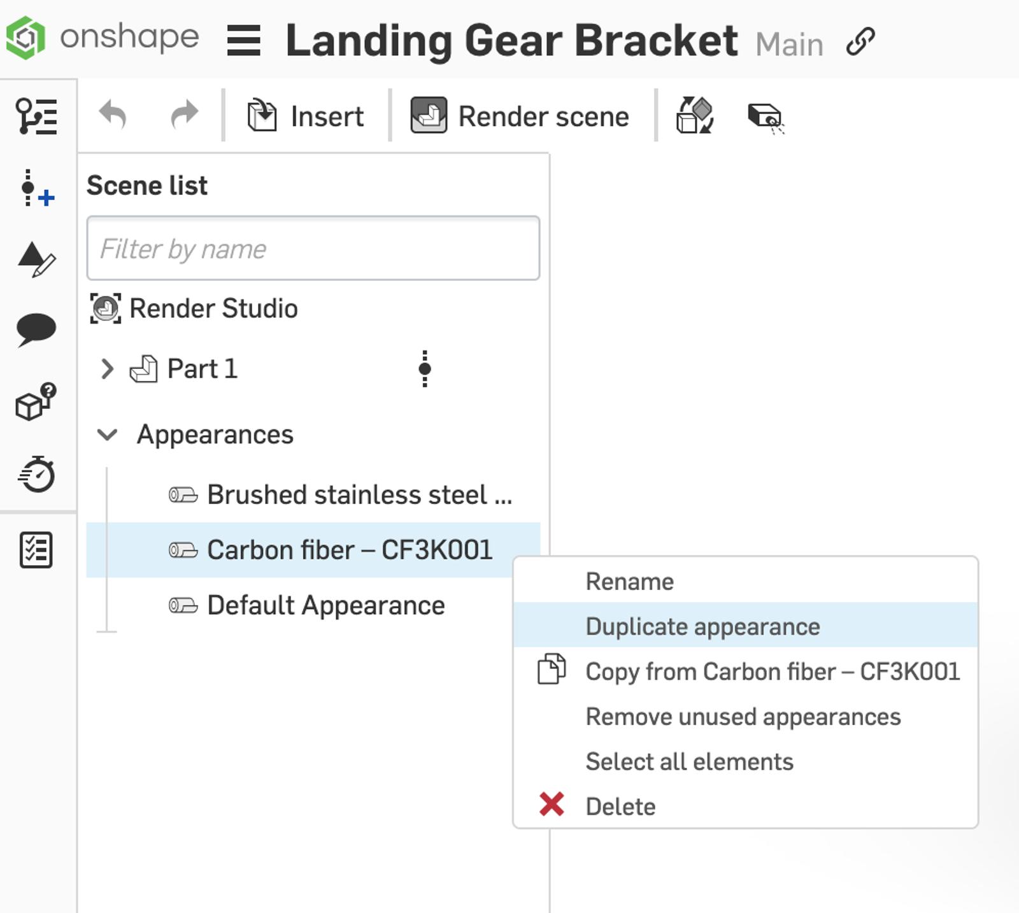Click the Onshape logo icon

point(26,38)
